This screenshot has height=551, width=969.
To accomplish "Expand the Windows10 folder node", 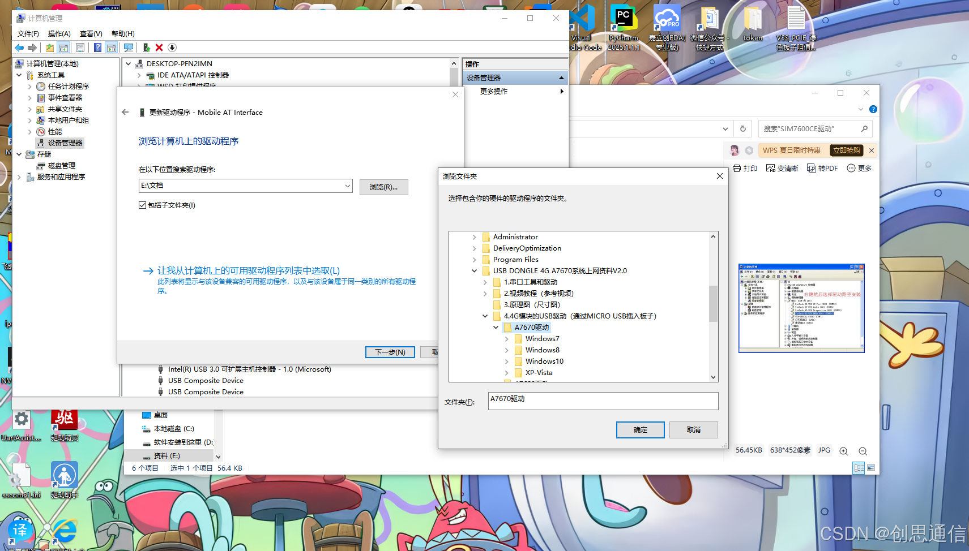I will click(507, 361).
